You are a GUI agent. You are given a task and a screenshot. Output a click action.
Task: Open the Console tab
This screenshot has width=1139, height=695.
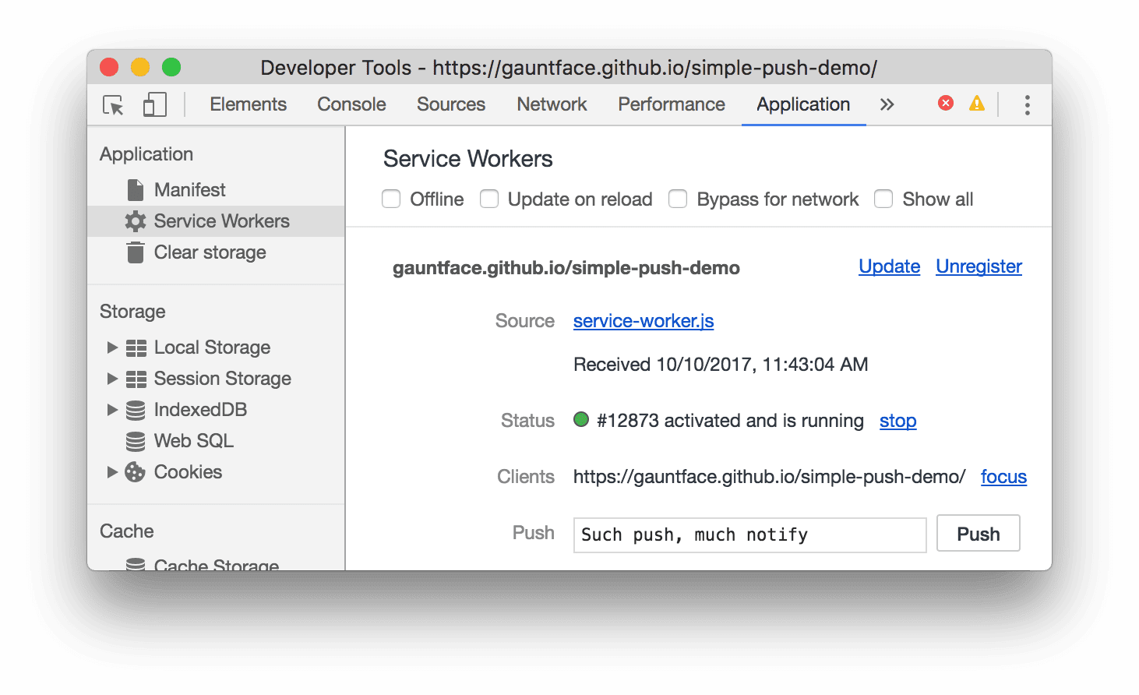[x=351, y=104]
